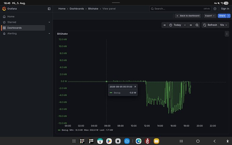Tap the battery status indicator
The width and height of the screenshot is (232, 145).
[226, 3]
